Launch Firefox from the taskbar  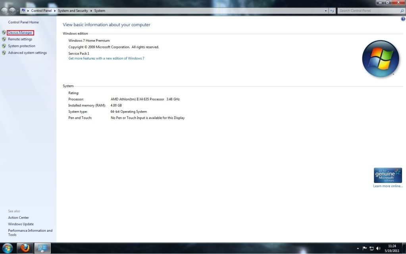(25, 248)
